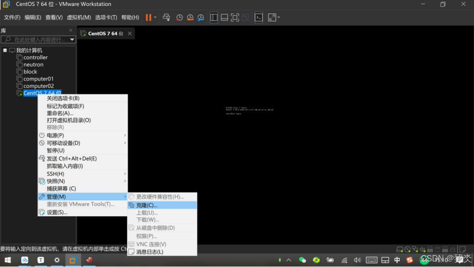Image resolution: width=474 pixels, height=267 pixels.
Task: Choose 克隆(C)... in the submenu
Action: tap(162, 205)
